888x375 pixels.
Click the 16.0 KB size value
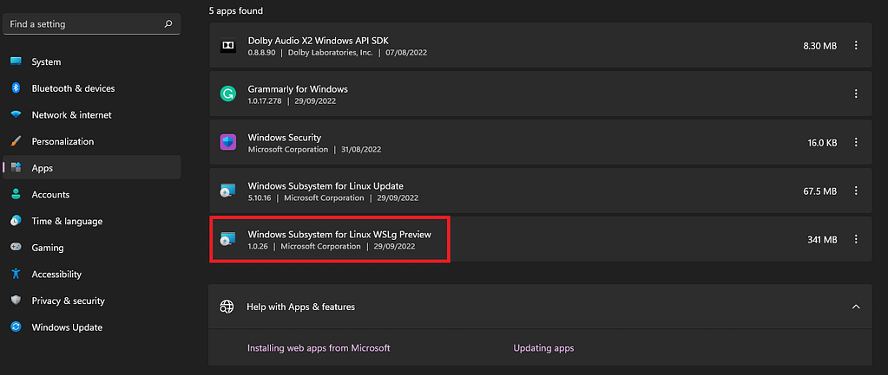point(822,142)
